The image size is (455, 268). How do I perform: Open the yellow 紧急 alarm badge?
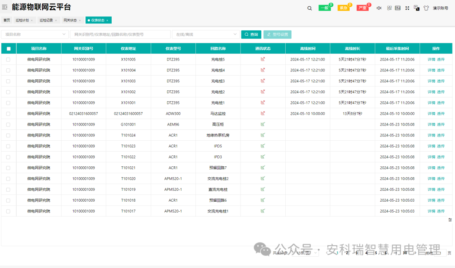344,8
